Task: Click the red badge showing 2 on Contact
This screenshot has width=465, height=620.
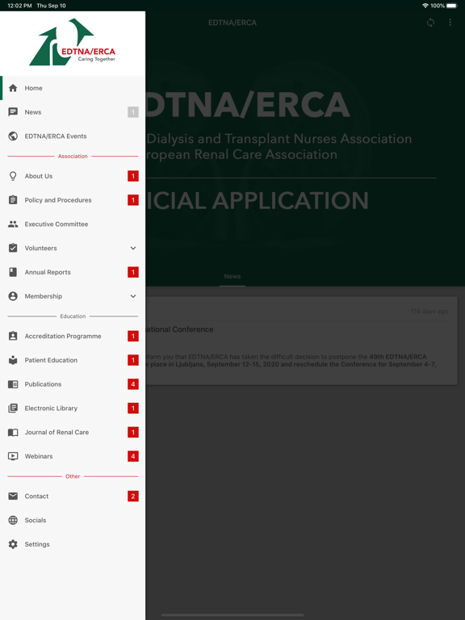Action: point(133,496)
